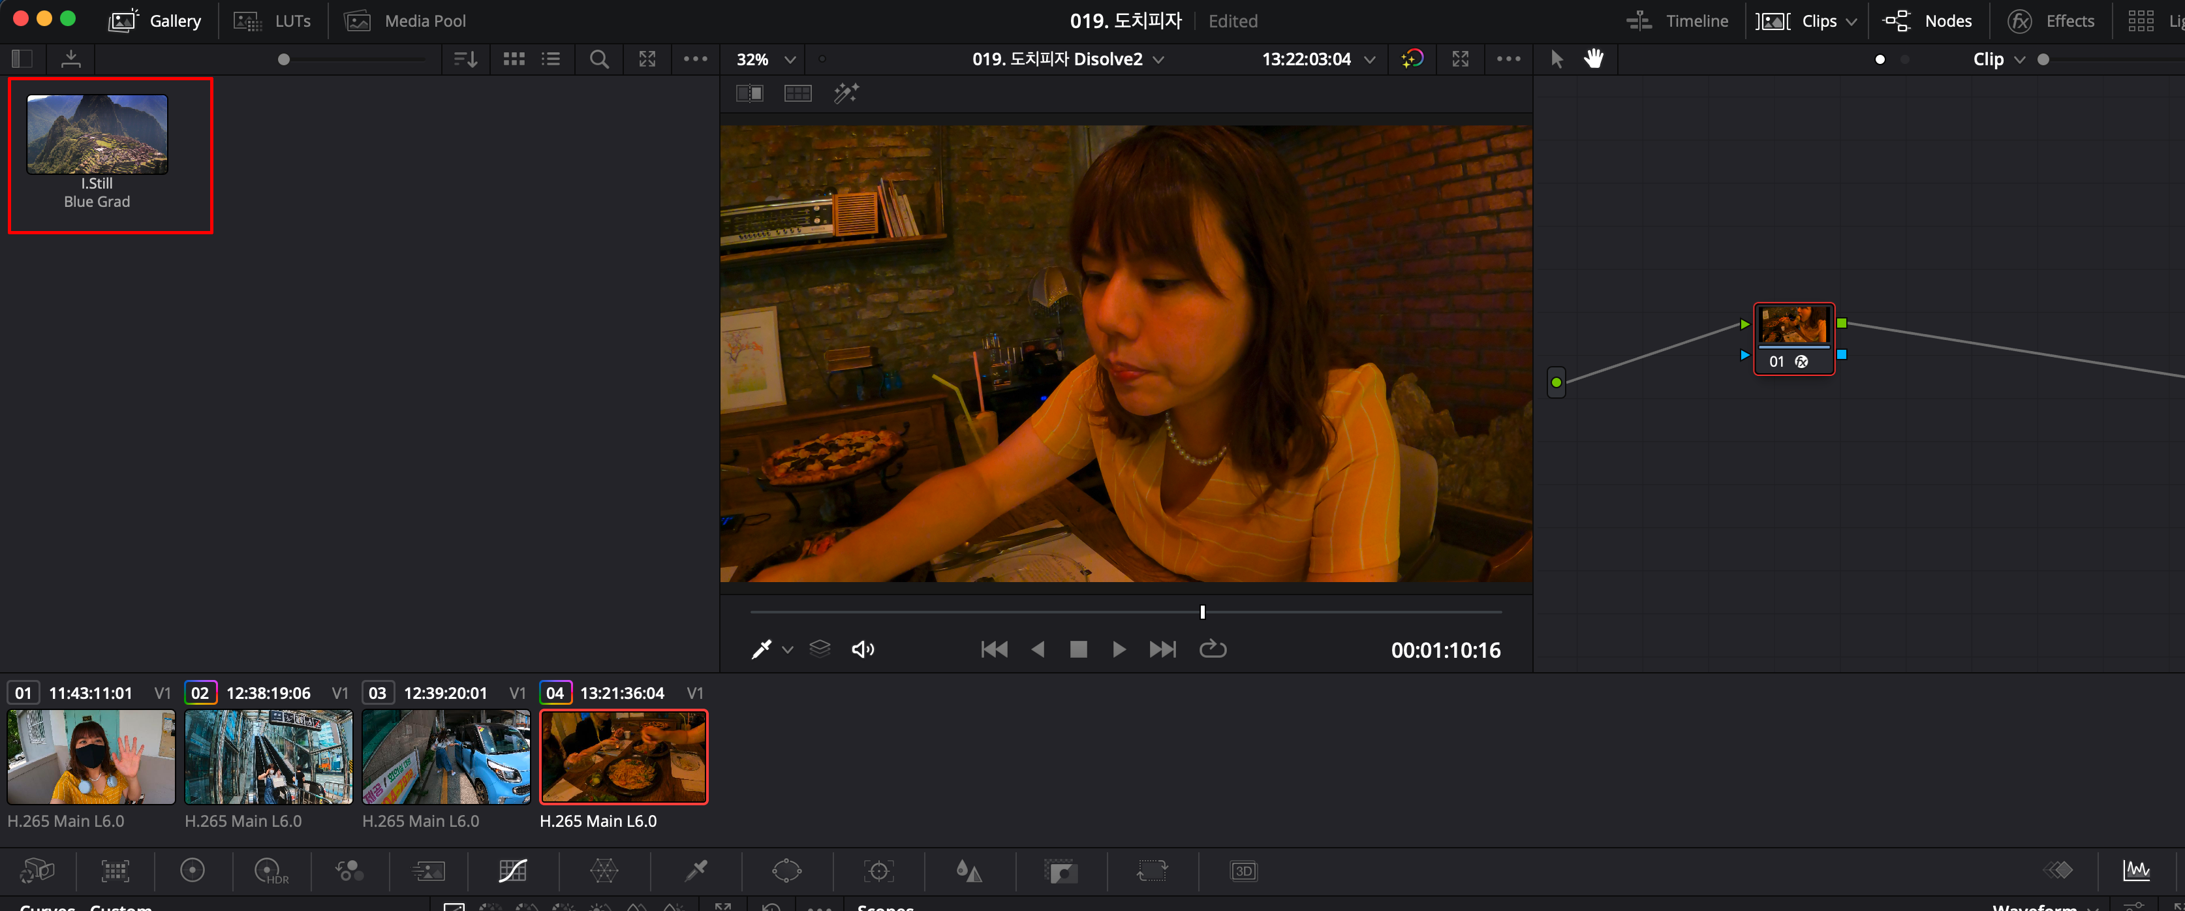The width and height of the screenshot is (2185, 911).
Task: Open the Dissolve2 timeline name dropdown
Action: coord(1158,59)
